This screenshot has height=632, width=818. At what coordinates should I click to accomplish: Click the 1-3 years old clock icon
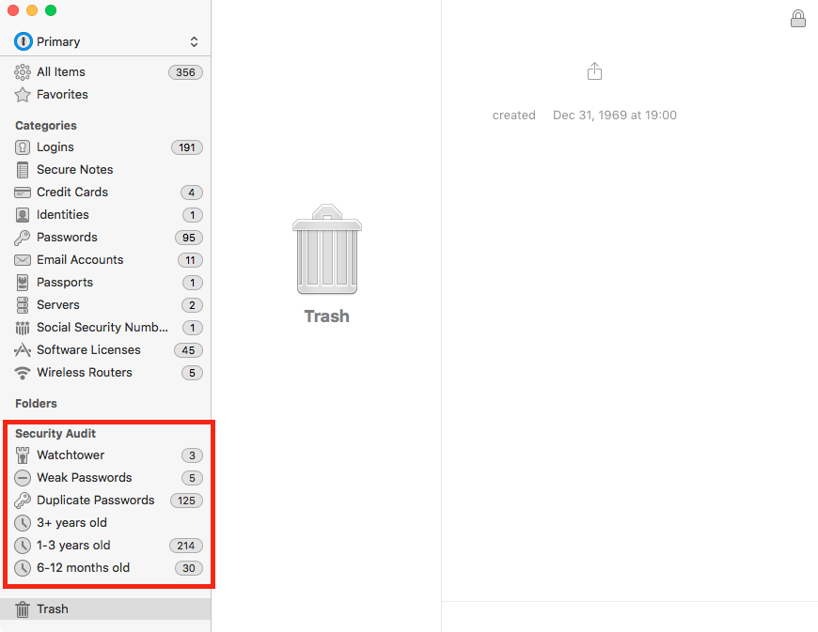click(x=23, y=546)
